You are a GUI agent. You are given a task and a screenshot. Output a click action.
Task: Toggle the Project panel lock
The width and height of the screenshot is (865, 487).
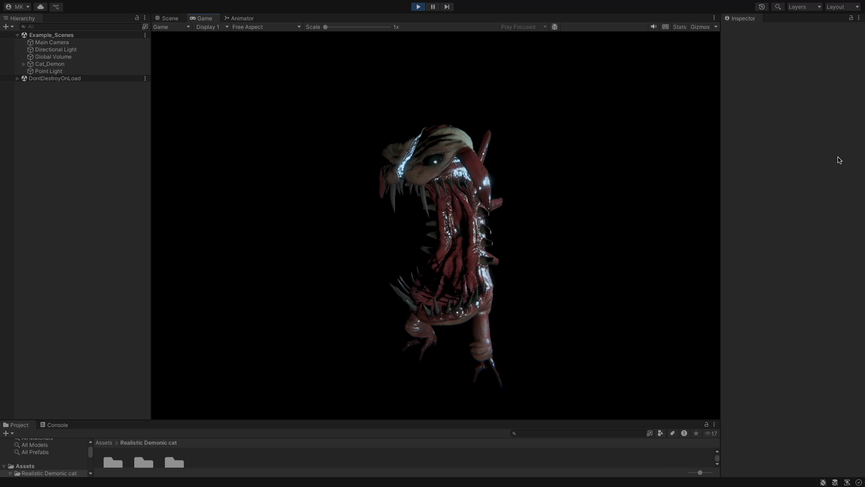tap(706, 425)
